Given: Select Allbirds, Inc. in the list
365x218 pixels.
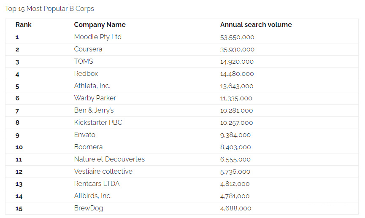Looking at the screenshot, I should coord(93,196).
